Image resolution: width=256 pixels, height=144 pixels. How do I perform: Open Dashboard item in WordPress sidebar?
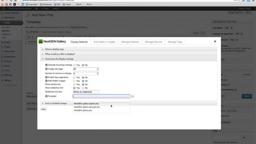click(x=9, y=18)
